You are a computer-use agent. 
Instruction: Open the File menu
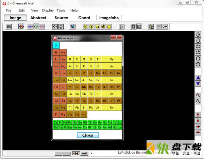point(8,11)
